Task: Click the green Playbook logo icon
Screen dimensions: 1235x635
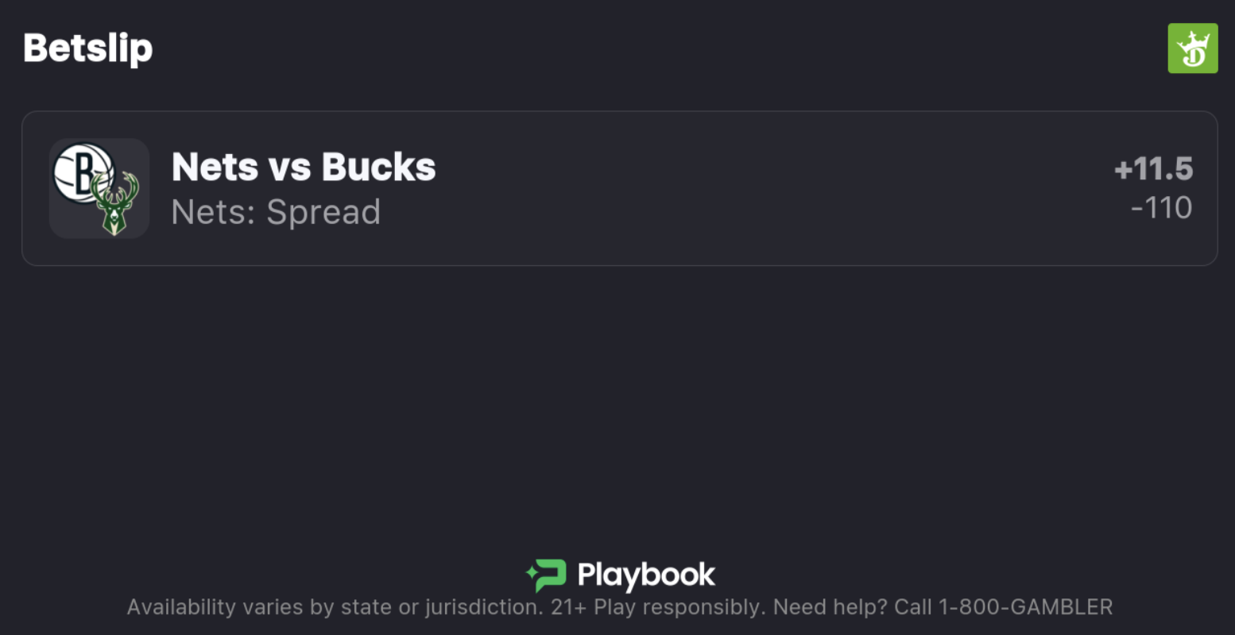Action: click(x=550, y=575)
